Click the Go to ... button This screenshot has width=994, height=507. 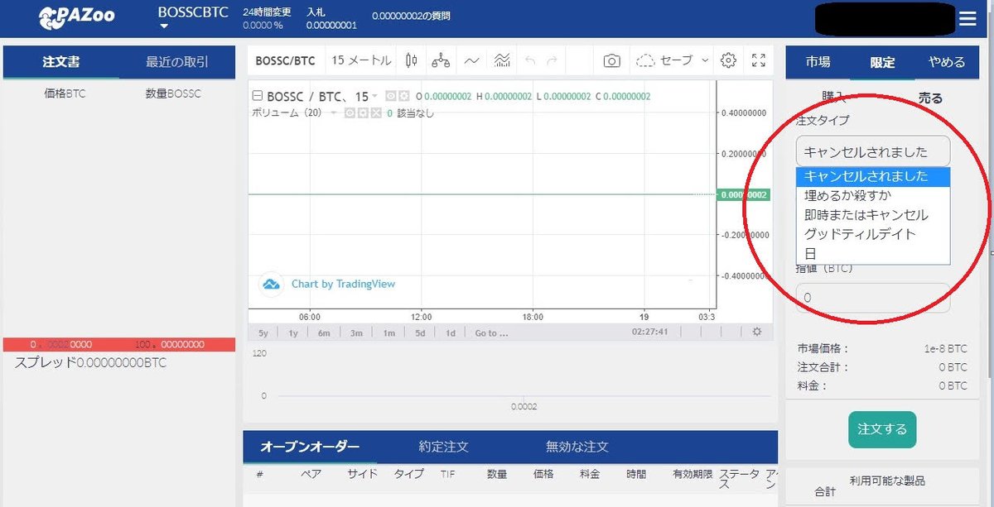pos(491,332)
